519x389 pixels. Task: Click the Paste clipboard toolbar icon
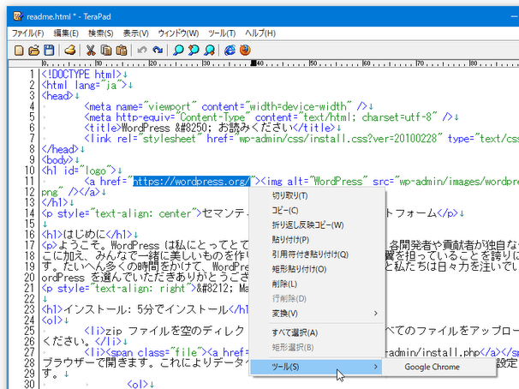[x=122, y=51]
